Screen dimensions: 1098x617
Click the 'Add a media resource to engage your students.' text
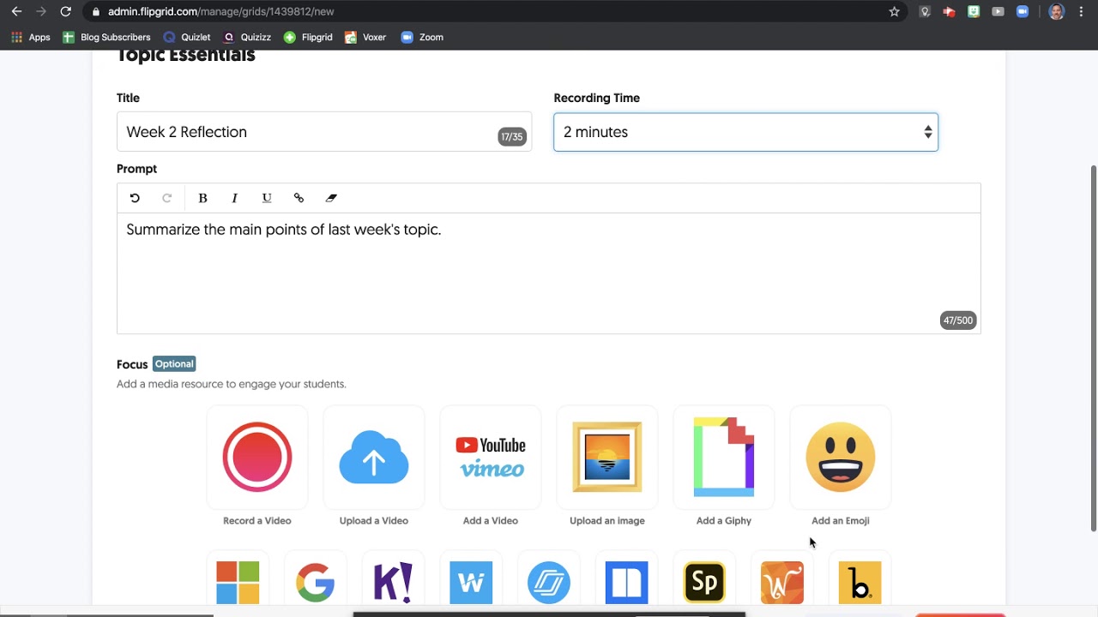click(232, 384)
